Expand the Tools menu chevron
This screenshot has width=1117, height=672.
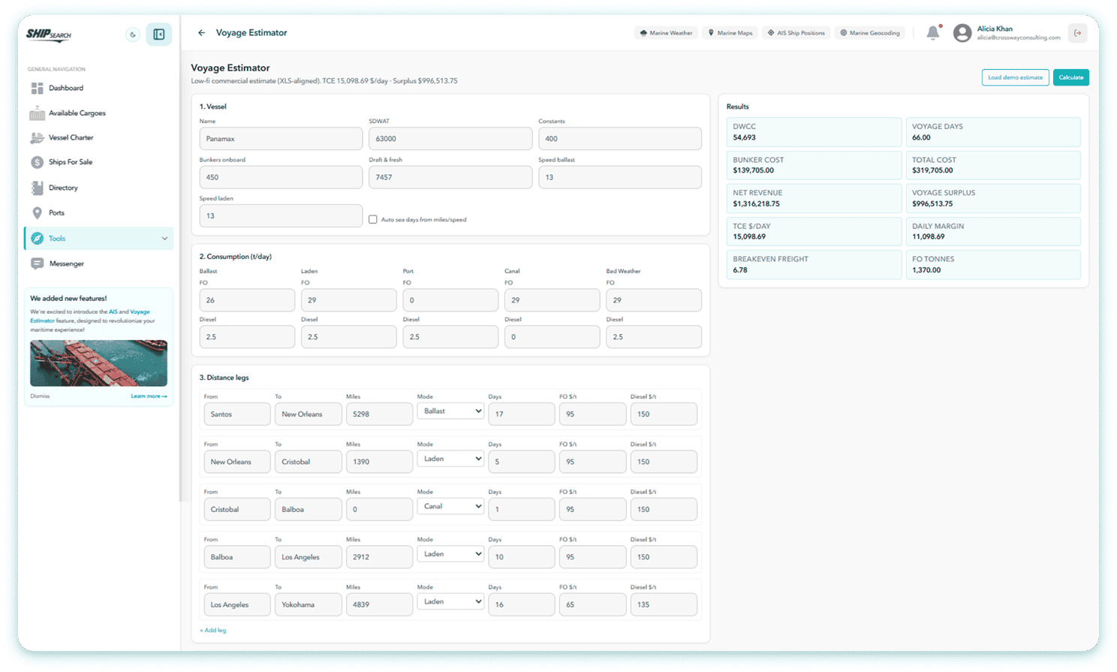coord(164,239)
